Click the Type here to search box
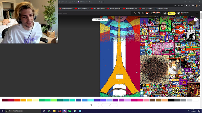 pos(23,111)
